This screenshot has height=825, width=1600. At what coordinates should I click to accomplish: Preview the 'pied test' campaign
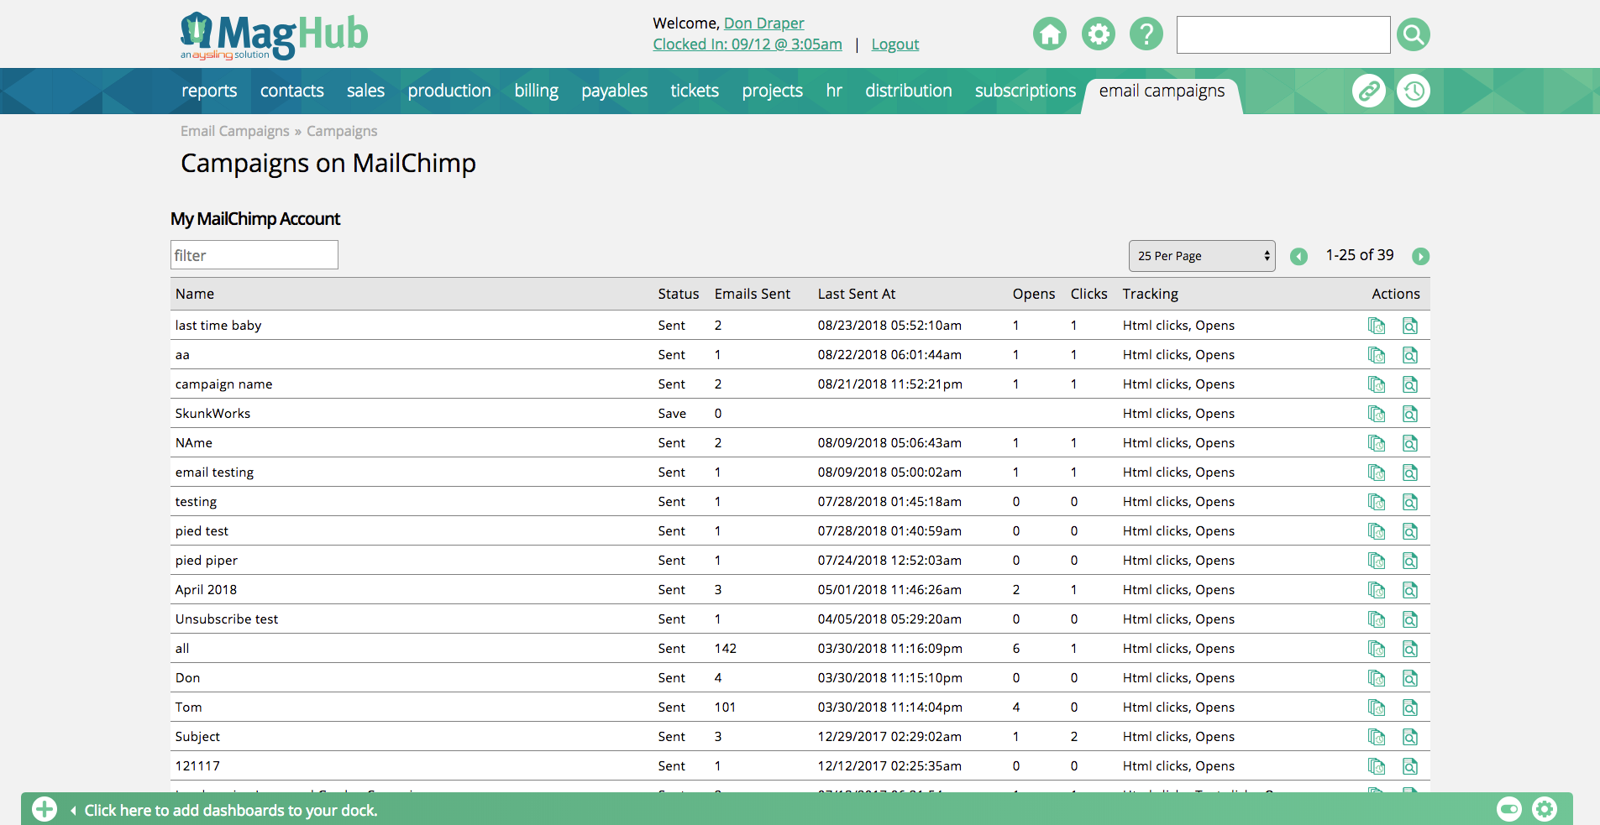coord(1410,531)
